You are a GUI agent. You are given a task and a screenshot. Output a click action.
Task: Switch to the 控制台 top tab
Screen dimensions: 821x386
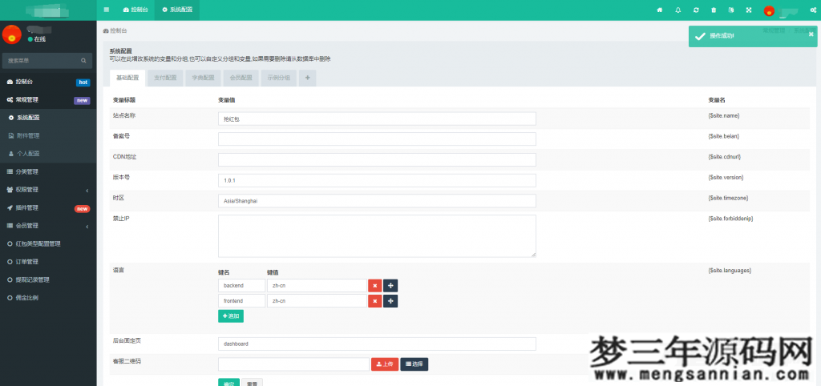tap(135, 10)
